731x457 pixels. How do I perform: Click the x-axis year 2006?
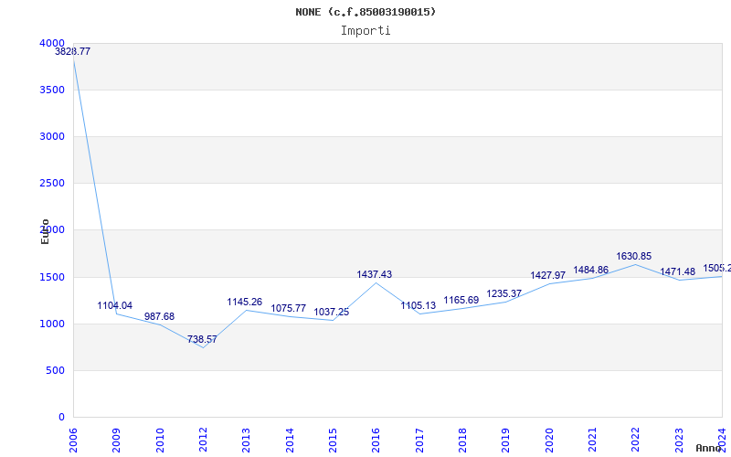tap(73, 441)
